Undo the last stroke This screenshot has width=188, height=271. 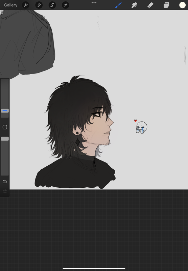tap(5, 181)
